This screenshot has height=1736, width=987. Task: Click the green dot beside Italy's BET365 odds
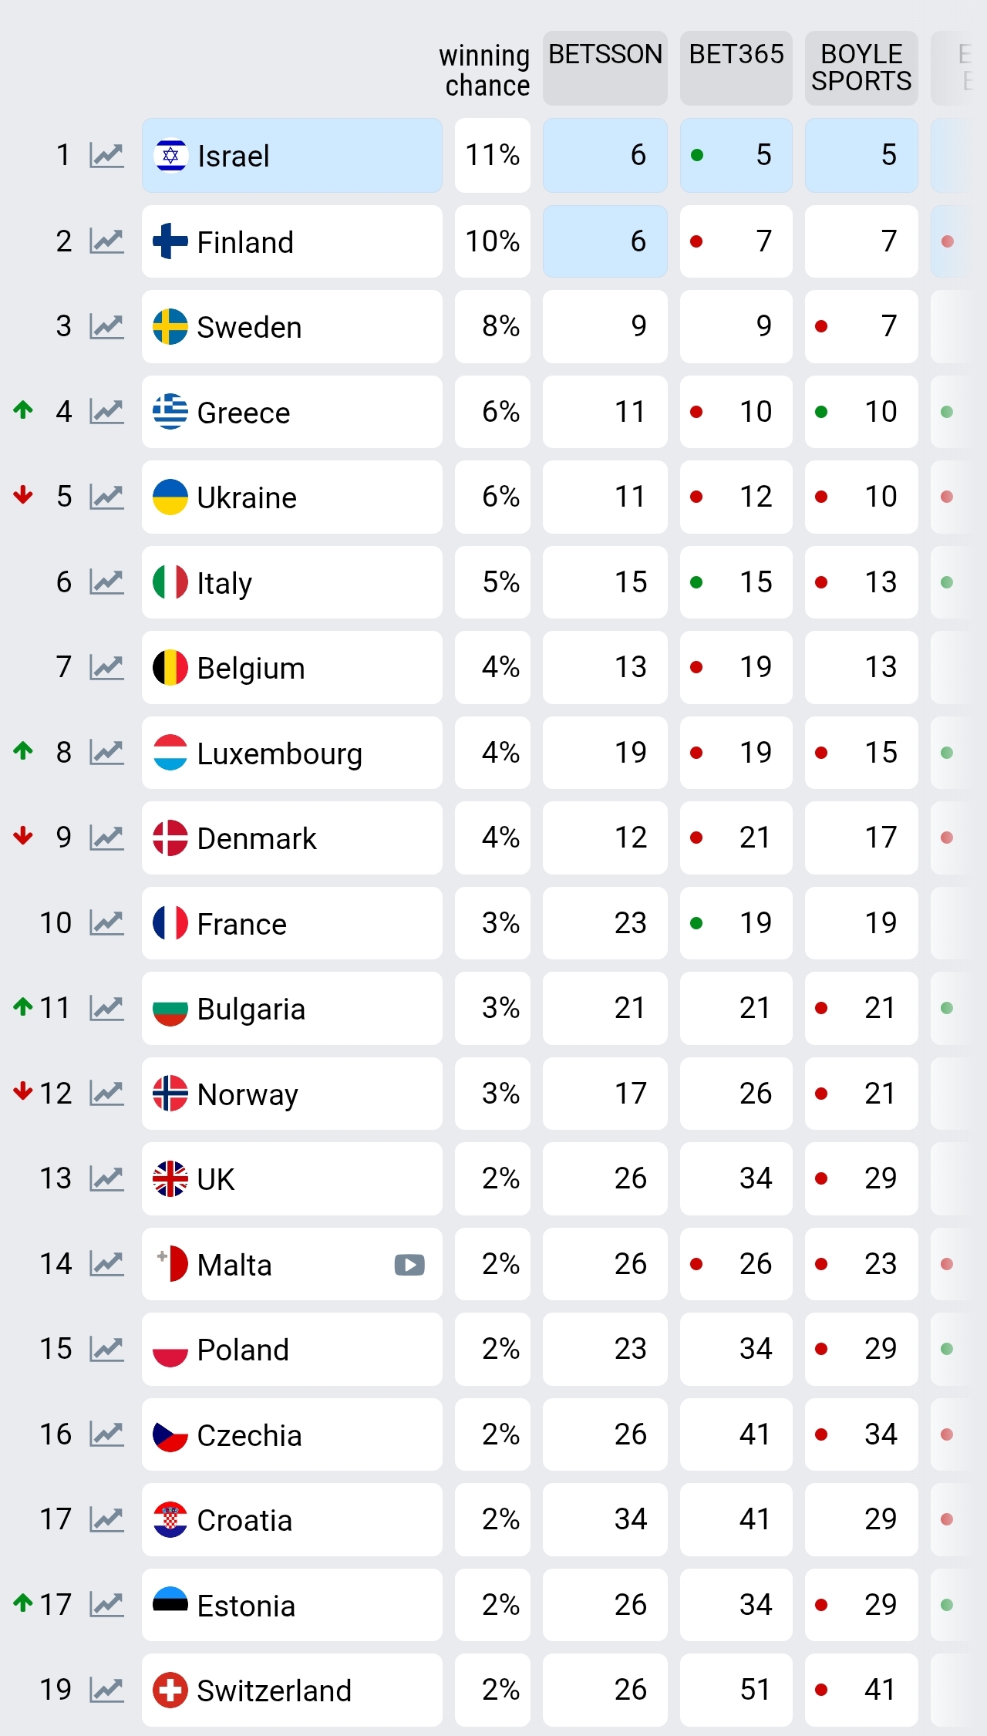pos(696,582)
